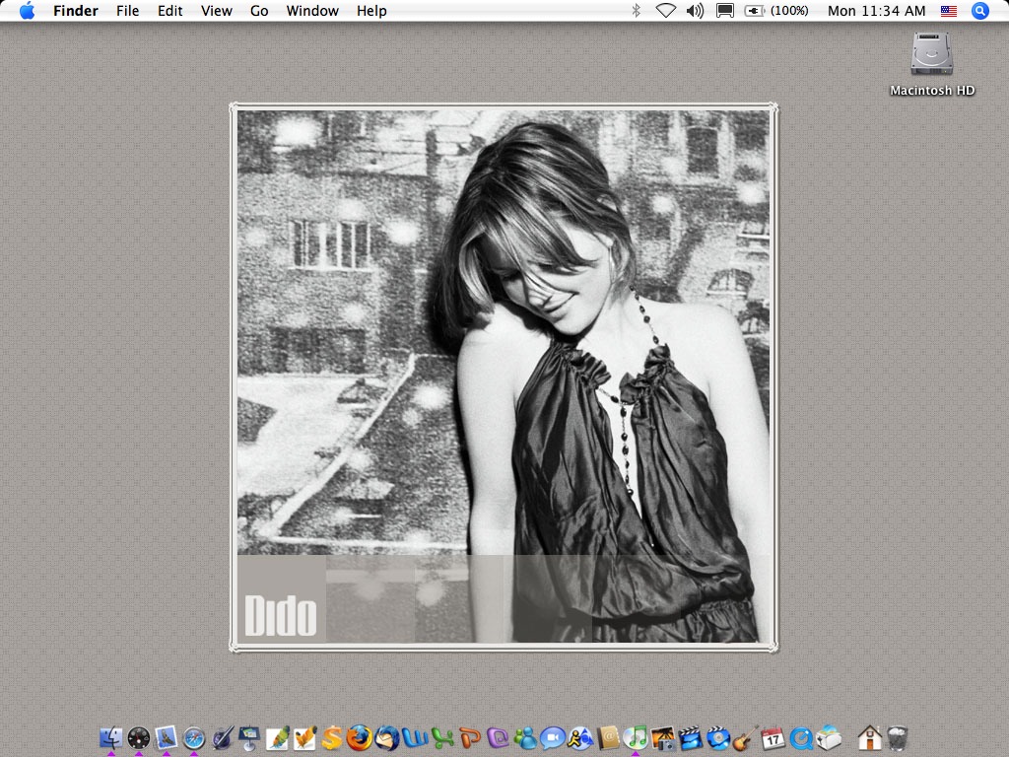Open the Go menu

(259, 10)
